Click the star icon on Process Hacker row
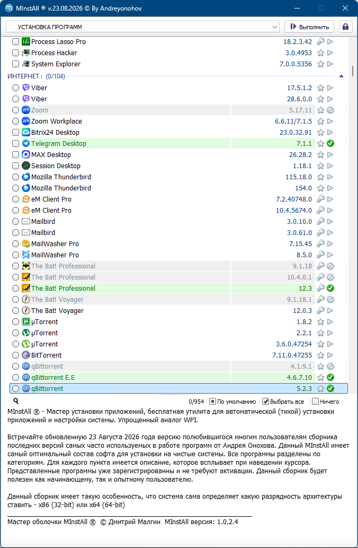This screenshot has height=548, width=358. [321, 53]
